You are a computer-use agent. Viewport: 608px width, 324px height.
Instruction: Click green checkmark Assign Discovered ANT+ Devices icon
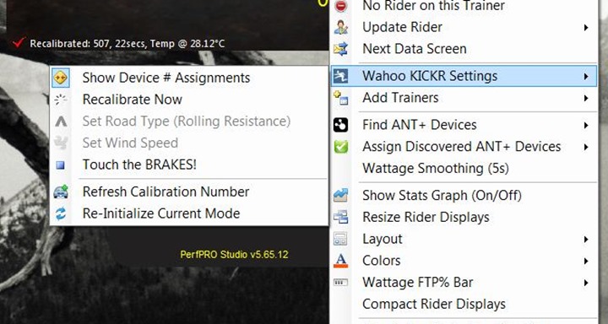pyautogui.click(x=341, y=147)
